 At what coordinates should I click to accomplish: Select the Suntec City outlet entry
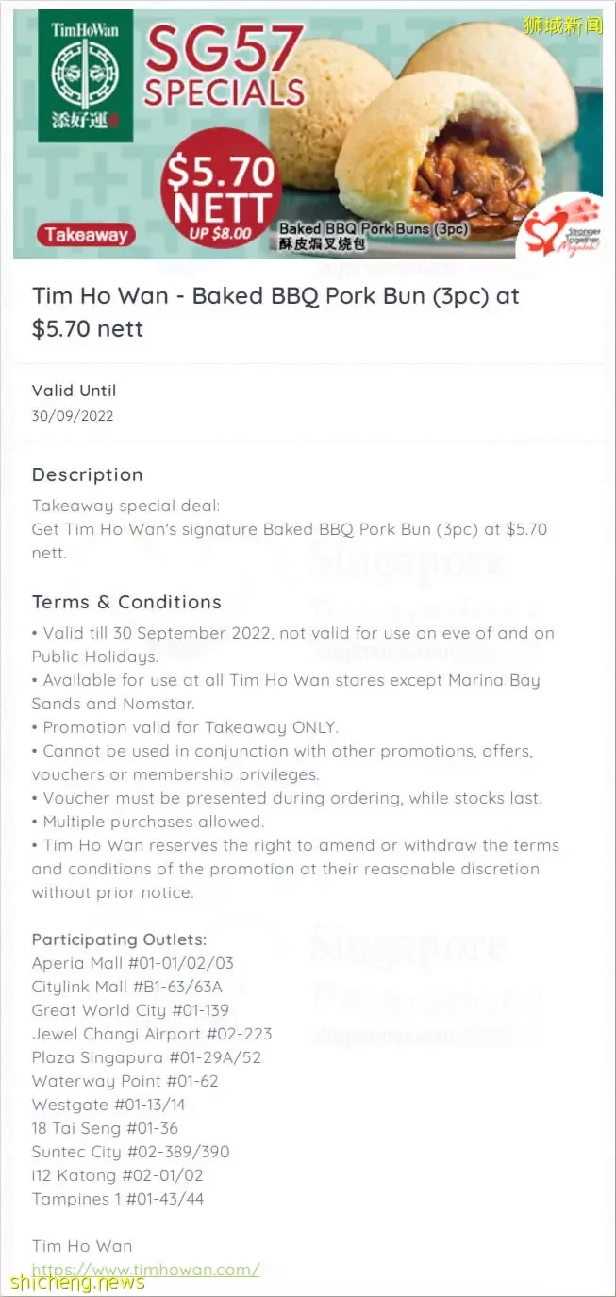(130, 1152)
